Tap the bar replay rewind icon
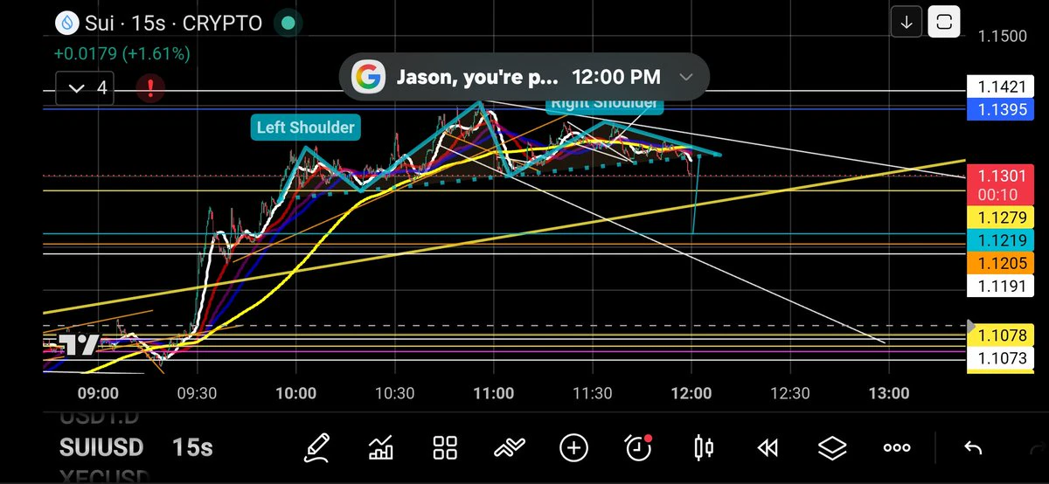Viewport: 1049px width, 484px height. (768, 448)
